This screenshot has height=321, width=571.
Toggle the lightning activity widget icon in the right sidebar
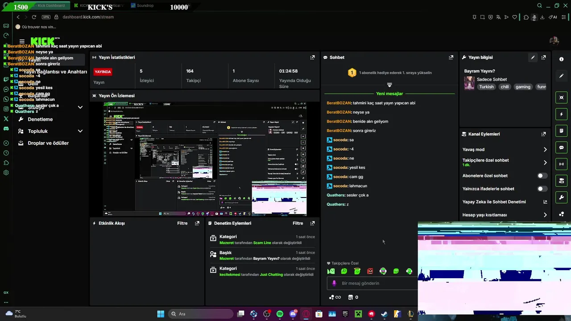[561, 114]
